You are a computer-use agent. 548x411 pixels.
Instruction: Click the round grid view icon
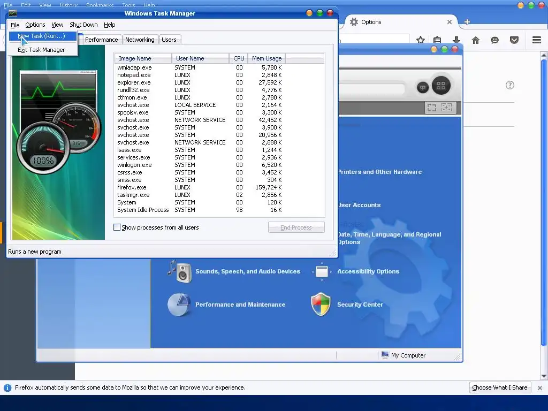coord(441,85)
